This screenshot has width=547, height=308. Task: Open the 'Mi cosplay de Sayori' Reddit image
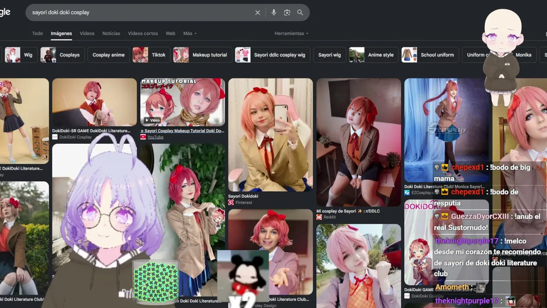(x=359, y=142)
